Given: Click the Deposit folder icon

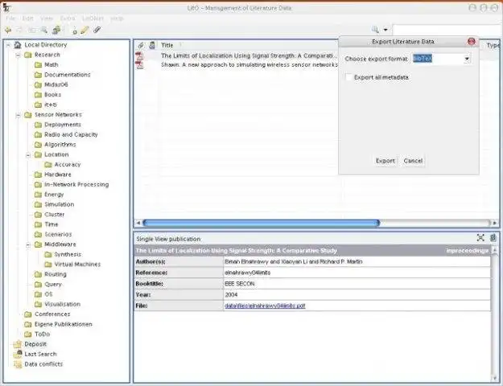Looking at the screenshot, I should tap(18, 344).
